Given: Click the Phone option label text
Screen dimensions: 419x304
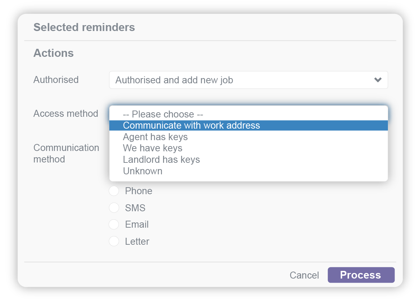Looking at the screenshot, I should [138, 191].
